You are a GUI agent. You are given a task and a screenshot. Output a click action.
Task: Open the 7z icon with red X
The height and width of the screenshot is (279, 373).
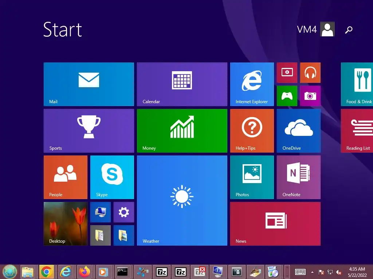pos(199,272)
